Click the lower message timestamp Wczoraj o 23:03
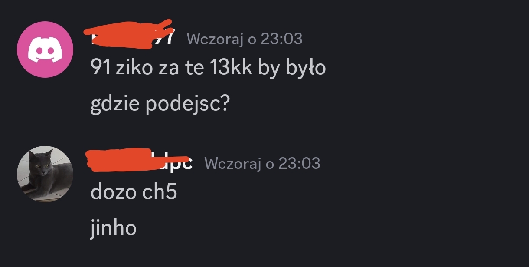This screenshot has height=267, width=529. pos(262,163)
